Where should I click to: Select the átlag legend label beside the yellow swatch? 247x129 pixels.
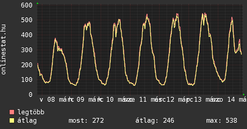27,121
